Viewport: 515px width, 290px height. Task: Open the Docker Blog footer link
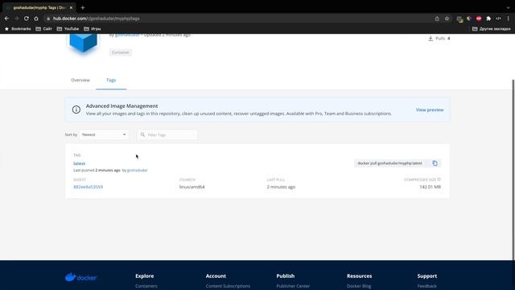[359, 287]
